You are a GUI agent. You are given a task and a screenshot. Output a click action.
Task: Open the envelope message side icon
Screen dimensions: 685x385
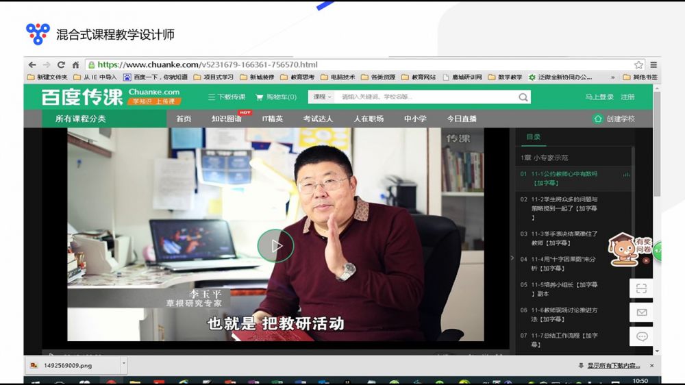[x=641, y=312]
